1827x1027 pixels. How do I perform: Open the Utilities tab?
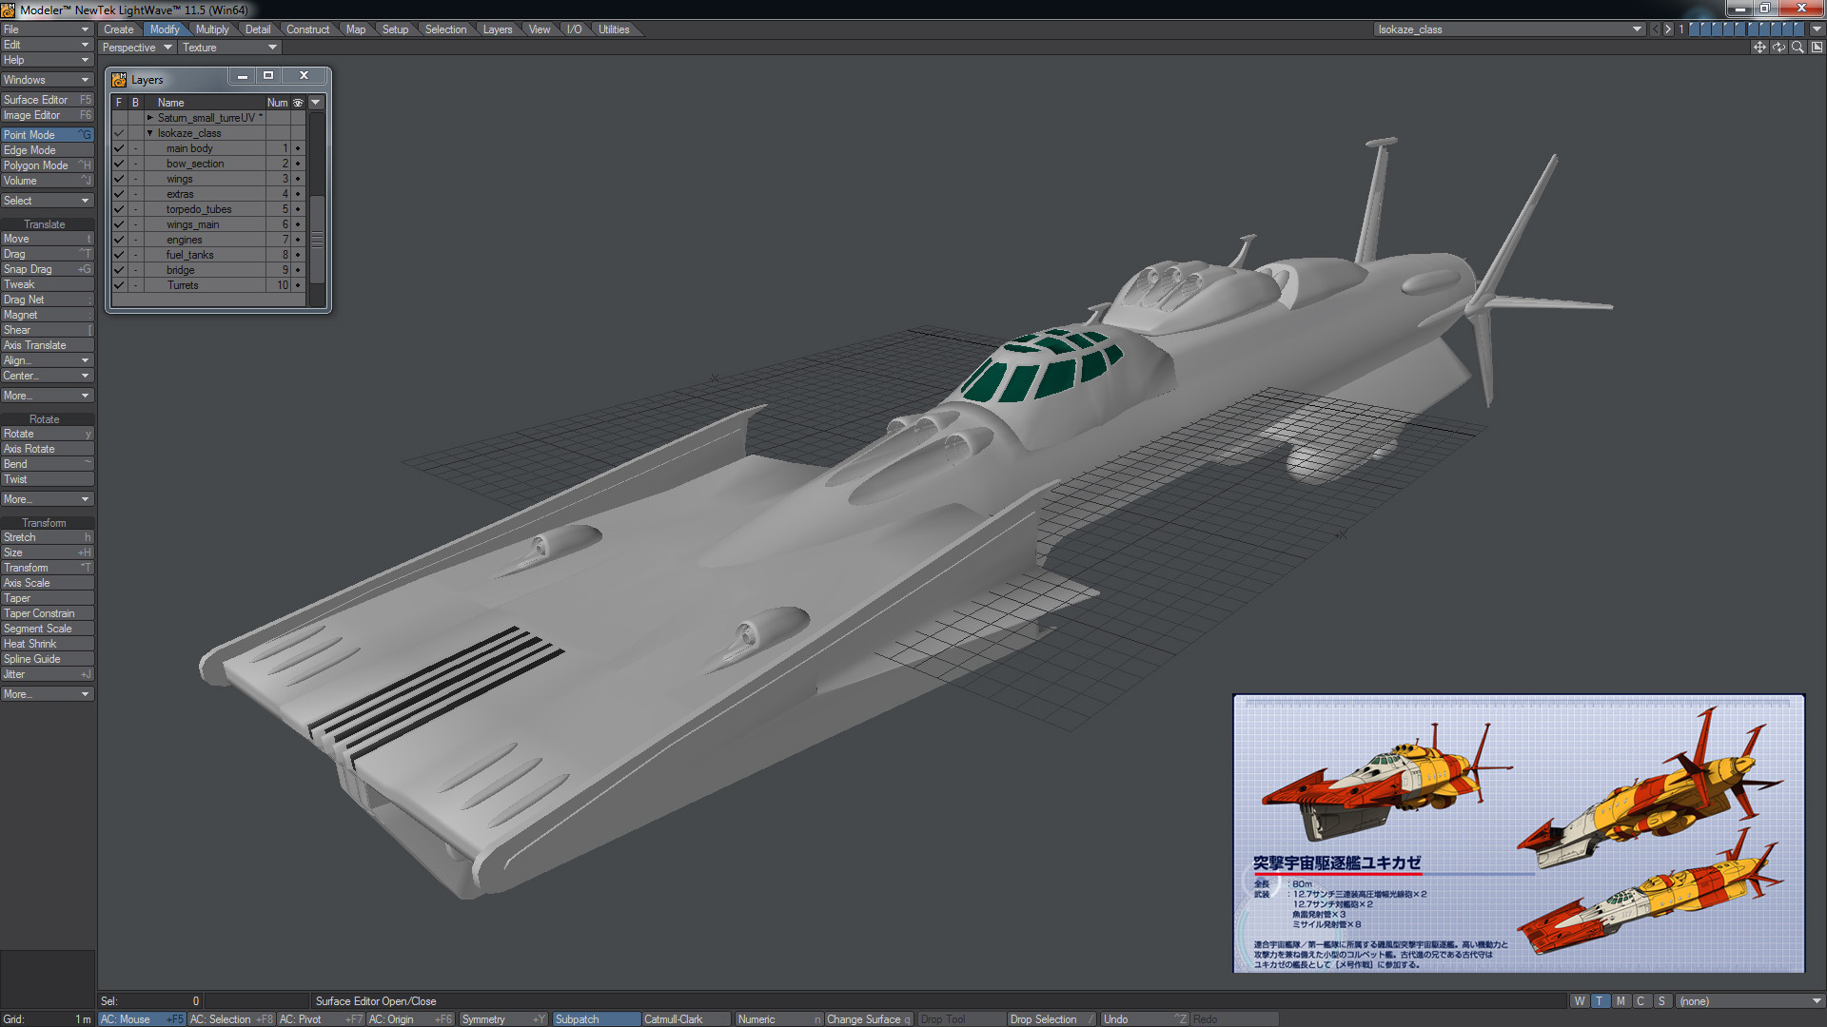click(614, 29)
